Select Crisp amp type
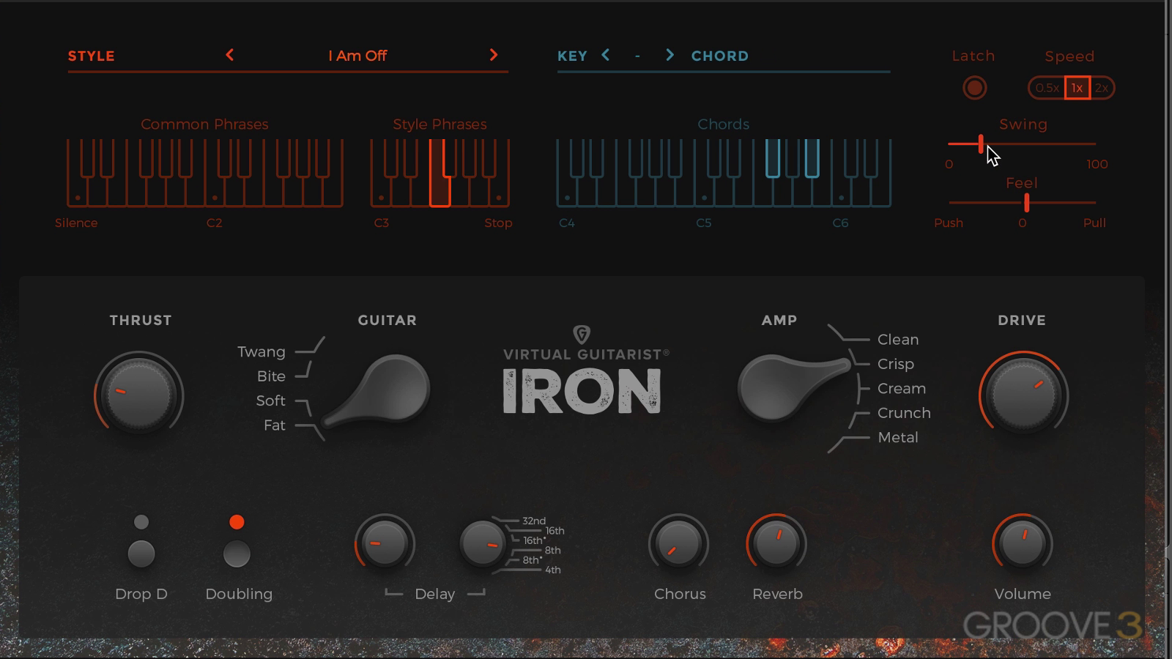The image size is (1172, 659). [896, 364]
